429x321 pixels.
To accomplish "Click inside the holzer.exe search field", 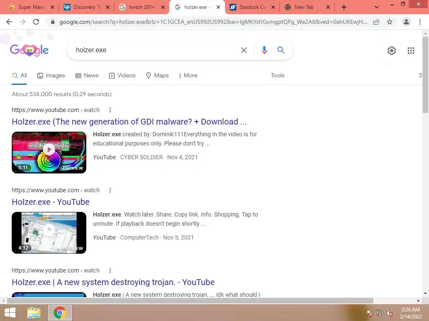I will click(156, 50).
